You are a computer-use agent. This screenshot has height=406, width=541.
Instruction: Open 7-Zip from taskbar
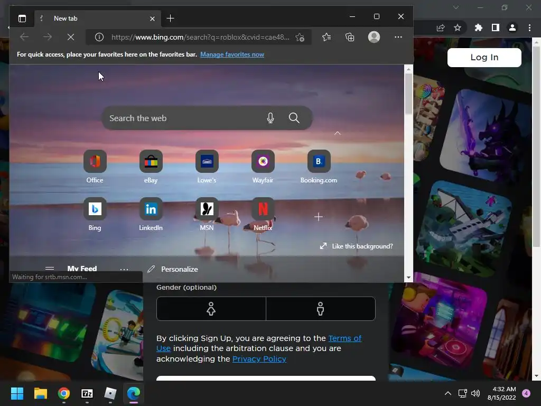(x=87, y=393)
